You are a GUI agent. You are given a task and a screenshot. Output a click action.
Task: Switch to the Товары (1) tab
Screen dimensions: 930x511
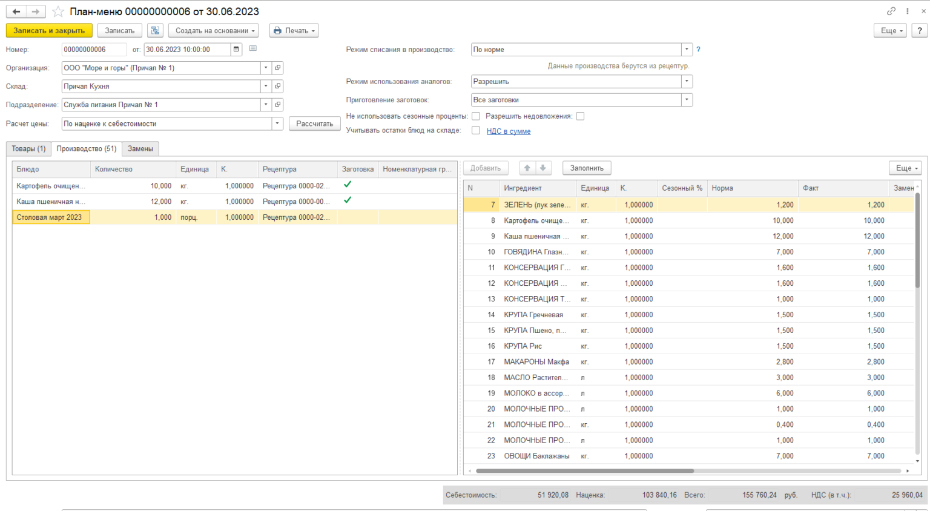point(28,148)
